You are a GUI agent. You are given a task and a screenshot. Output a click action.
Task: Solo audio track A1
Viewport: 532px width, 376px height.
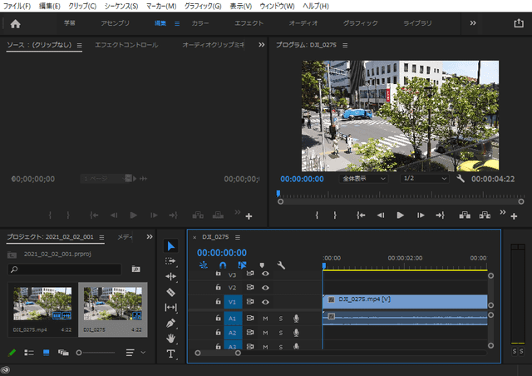click(281, 319)
